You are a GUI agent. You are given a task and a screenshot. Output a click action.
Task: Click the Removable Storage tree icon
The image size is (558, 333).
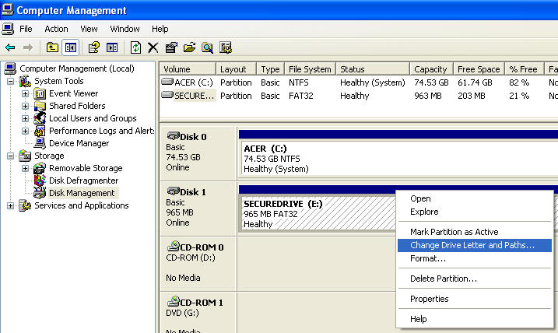click(40, 168)
